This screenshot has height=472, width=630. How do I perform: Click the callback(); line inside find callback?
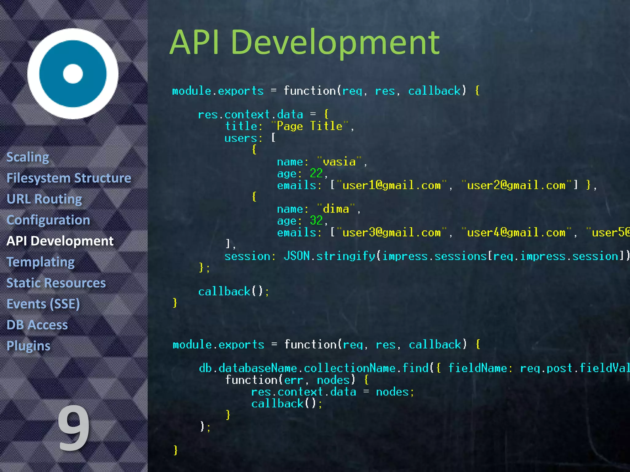click(287, 403)
